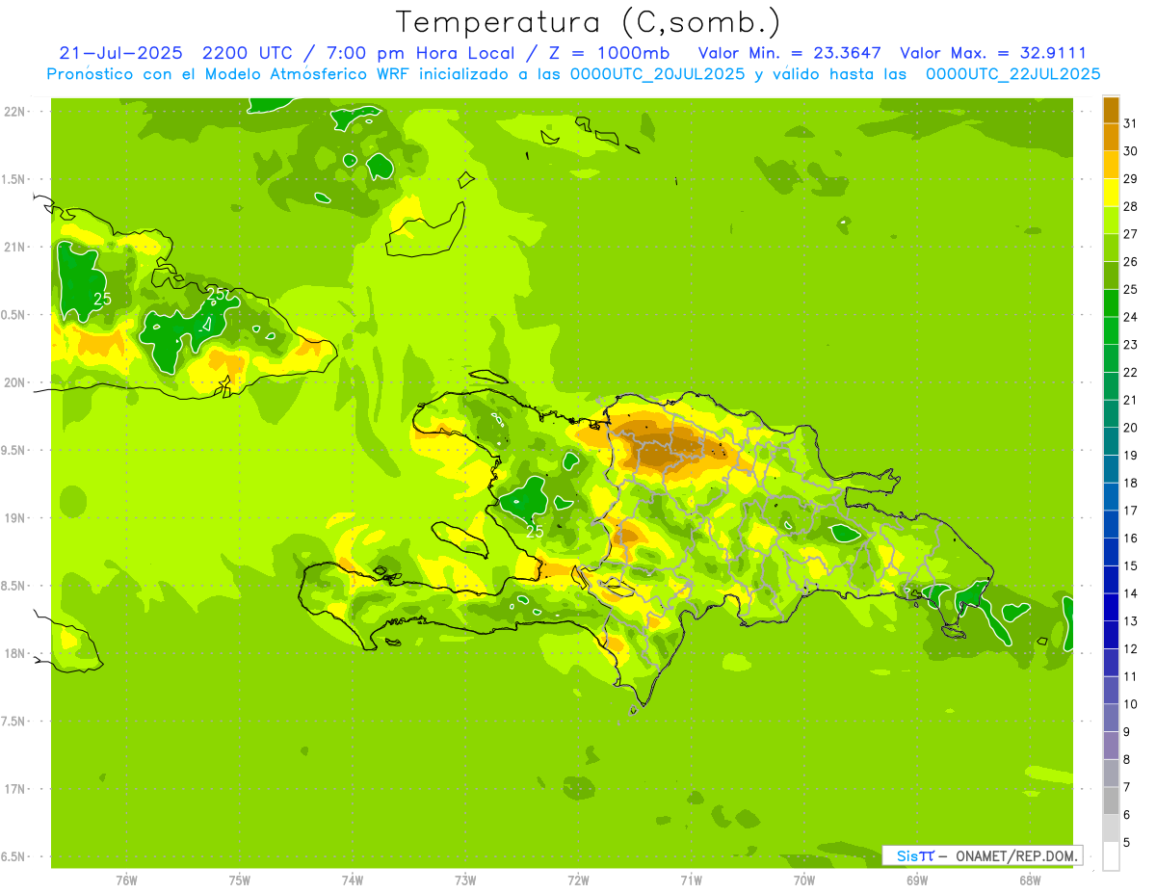Viewport: 1156px width, 893px height.
Task: Click the "SisTT" logo text
Action: pos(914,855)
